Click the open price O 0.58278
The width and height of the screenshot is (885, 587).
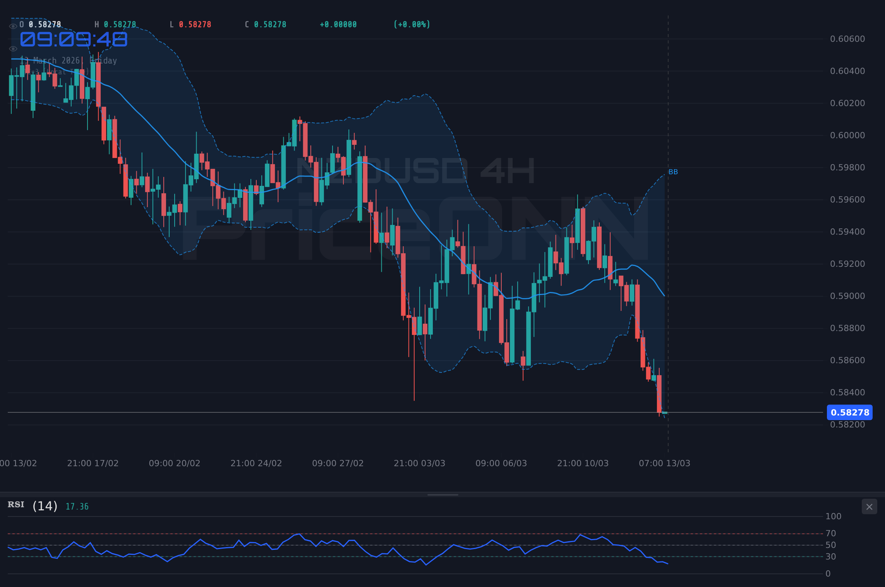point(40,24)
